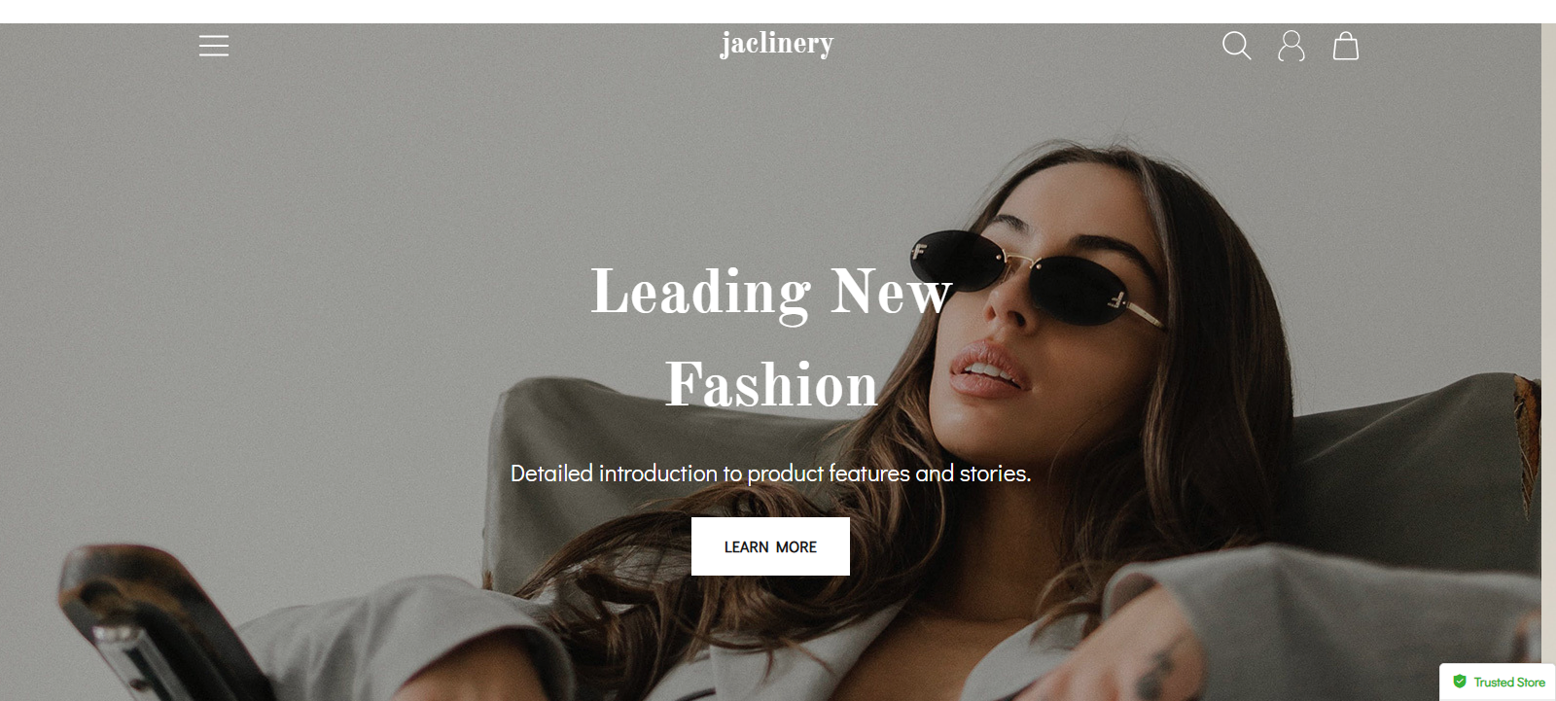Screen dimensions: 1556x701
Task: Open the hamburger navigation menu
Action: 214,46
